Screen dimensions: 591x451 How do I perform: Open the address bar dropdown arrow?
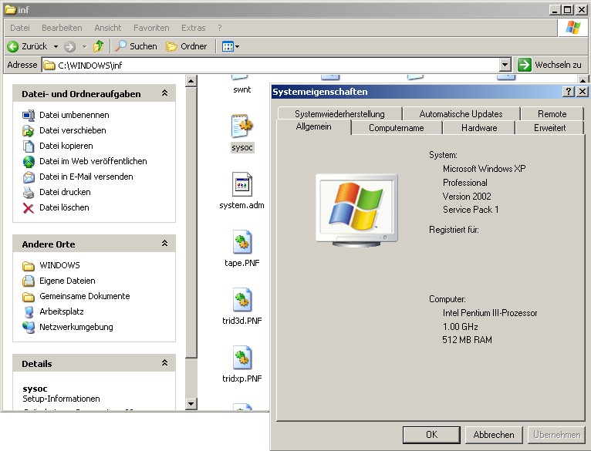click(505, 66)
